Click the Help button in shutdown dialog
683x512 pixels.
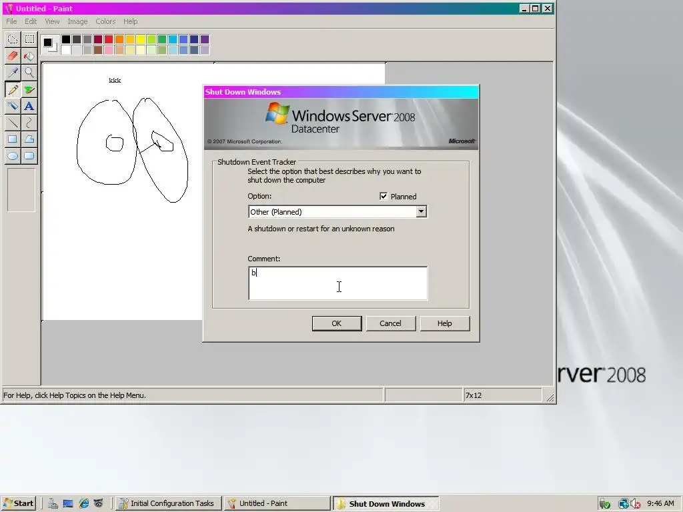[x=445, y=323]
